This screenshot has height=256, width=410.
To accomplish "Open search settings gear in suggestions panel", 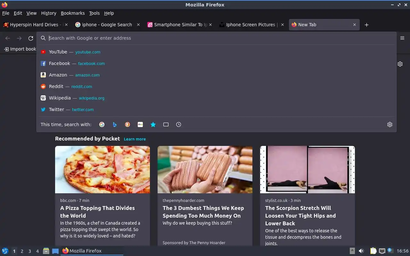I will coord(390,124).
